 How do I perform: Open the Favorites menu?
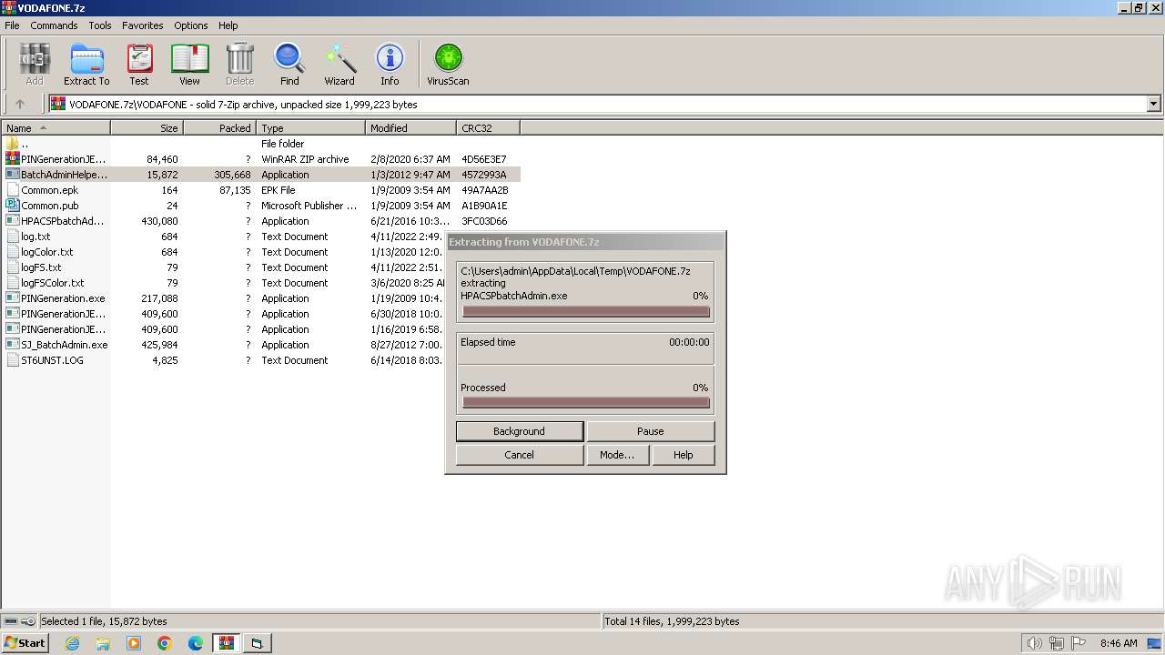tap(143, 25)
